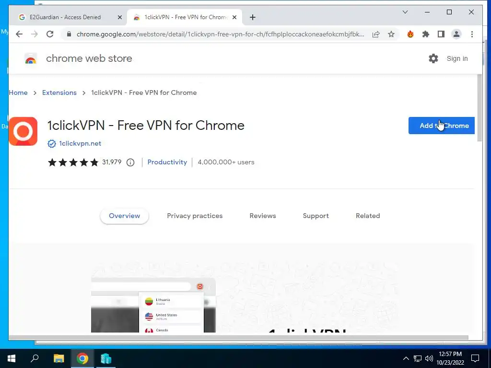Image resolution: width=491 pixels, height=368 pixels.
Task: Share this page using share icon
Action: (x=376, y=34)
